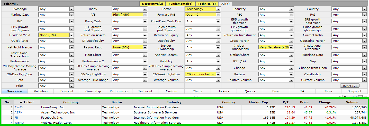Open the Sector dropdown showing Technology

pos(203,9)
